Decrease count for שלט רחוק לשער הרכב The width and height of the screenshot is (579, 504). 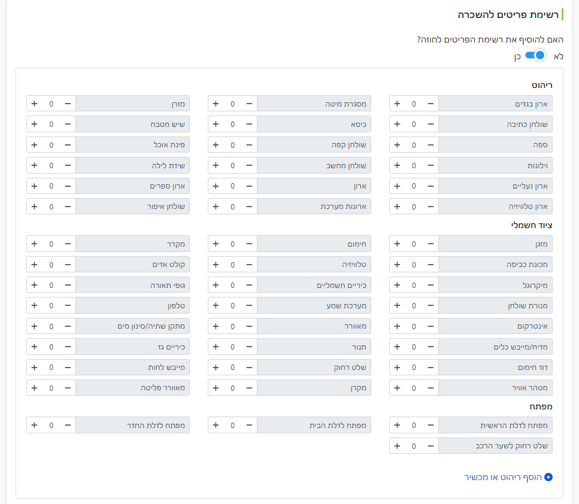point(431,446)
